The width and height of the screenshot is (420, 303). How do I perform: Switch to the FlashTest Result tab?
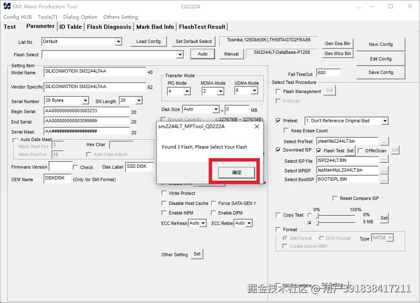(x=202, y=27)
